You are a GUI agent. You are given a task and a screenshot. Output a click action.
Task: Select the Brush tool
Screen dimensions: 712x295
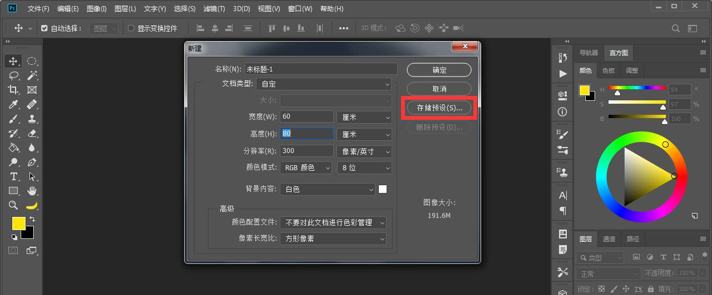[13, 119]
